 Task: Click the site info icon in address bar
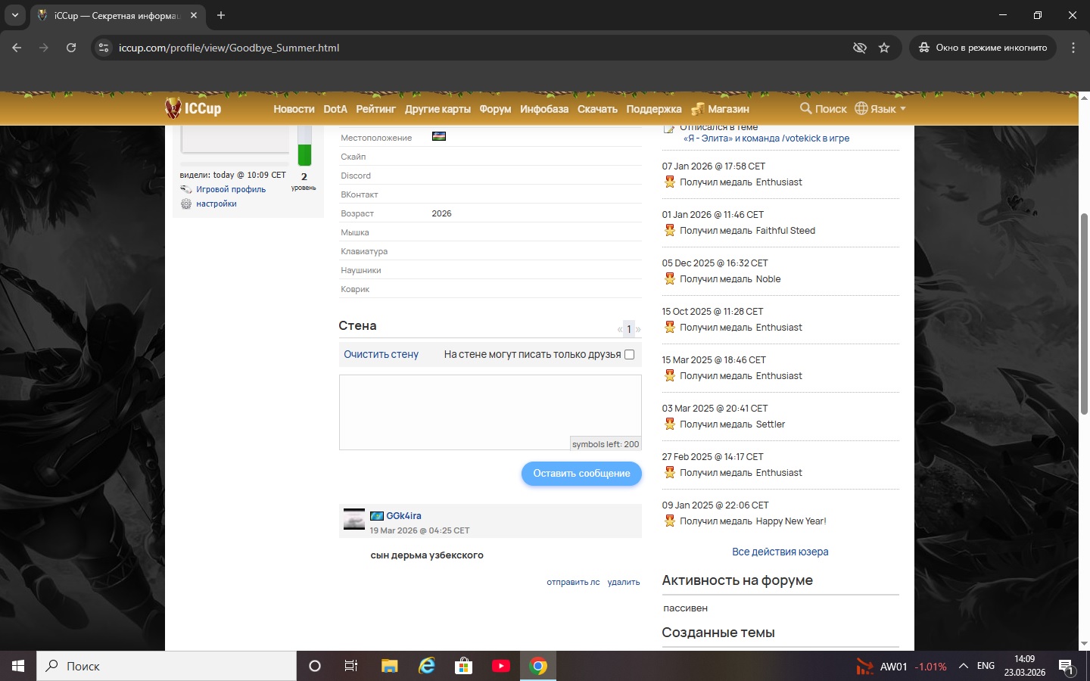(104, 48)
